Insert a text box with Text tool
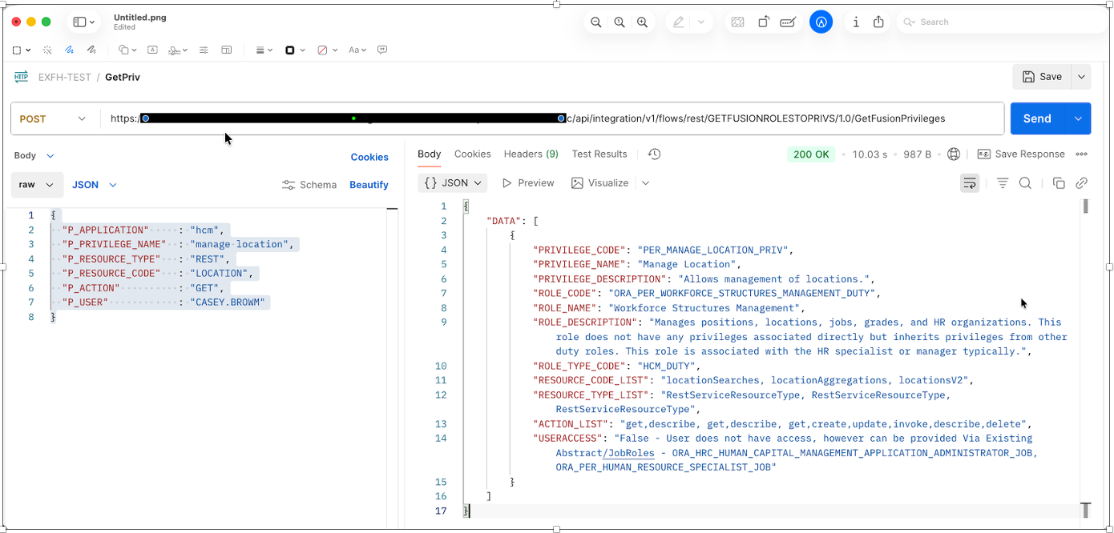1114x533 pixels. coord(152,50)
